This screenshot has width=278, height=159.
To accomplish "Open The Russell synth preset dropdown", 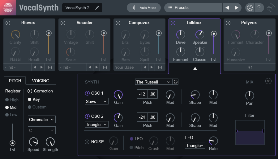I will [x=154, y=82].
